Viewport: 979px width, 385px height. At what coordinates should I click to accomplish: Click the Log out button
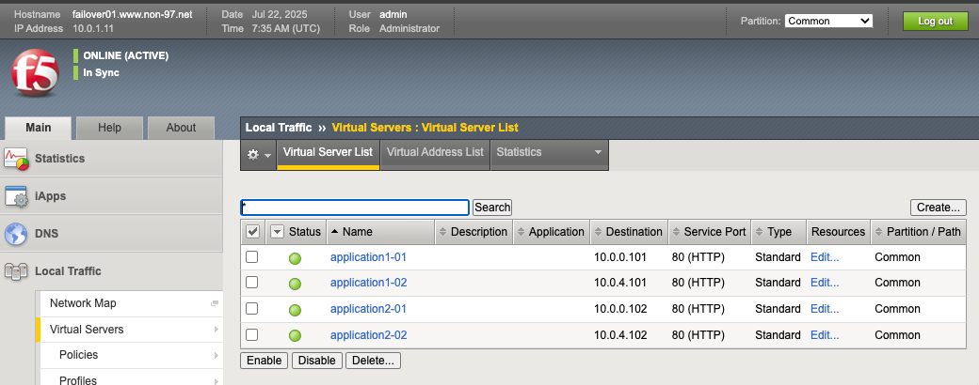pyautogui.click(x=936, y=22)
